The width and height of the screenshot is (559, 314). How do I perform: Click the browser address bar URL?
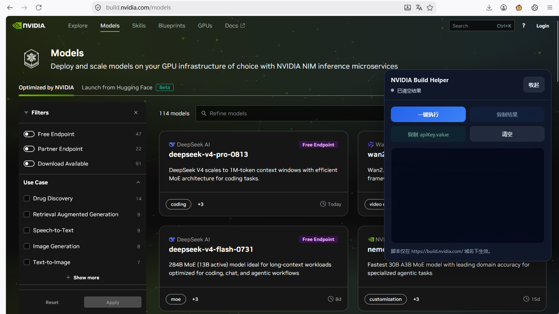pos(139,8)
